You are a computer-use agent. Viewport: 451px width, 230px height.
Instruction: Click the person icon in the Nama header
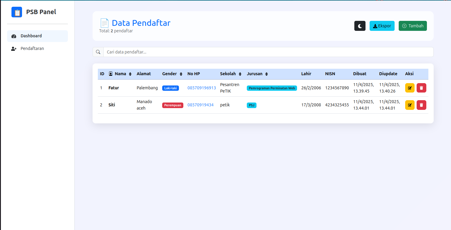click(111, 74)
